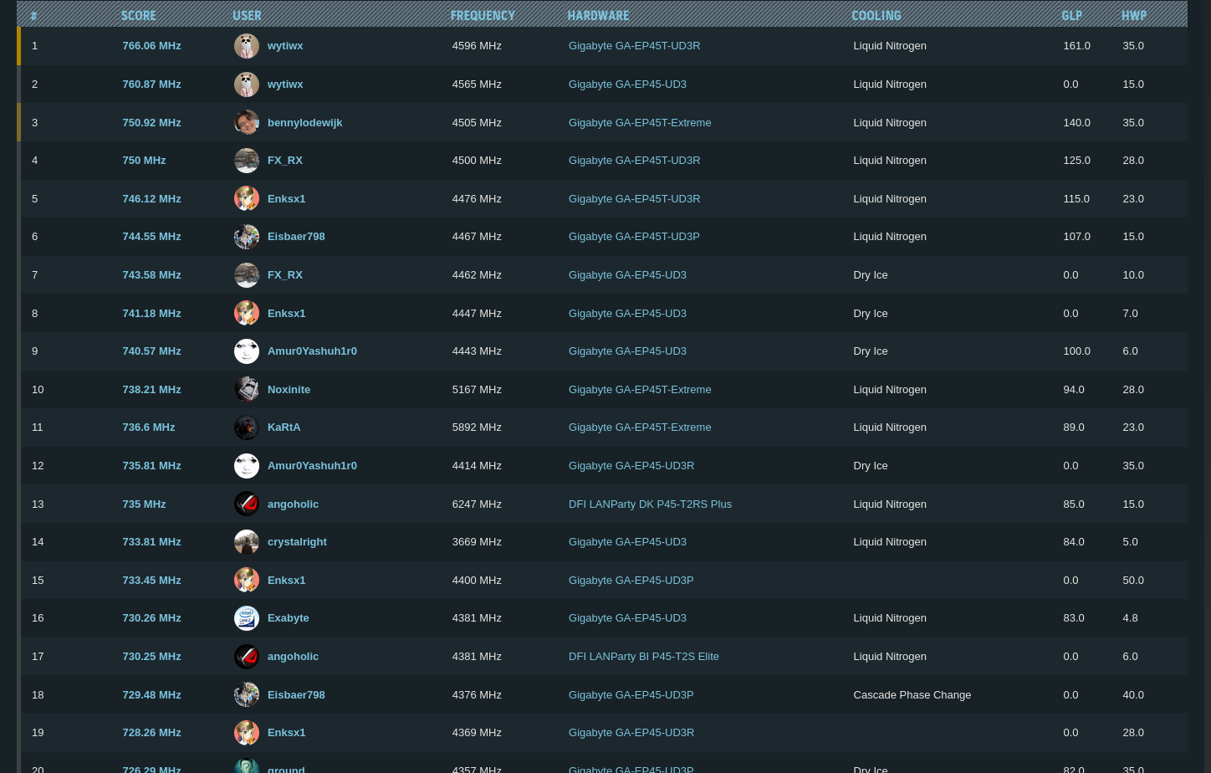Select the 6247 MHz frequency cell
Screen dimensions: 1211x773
coord(477,504)
